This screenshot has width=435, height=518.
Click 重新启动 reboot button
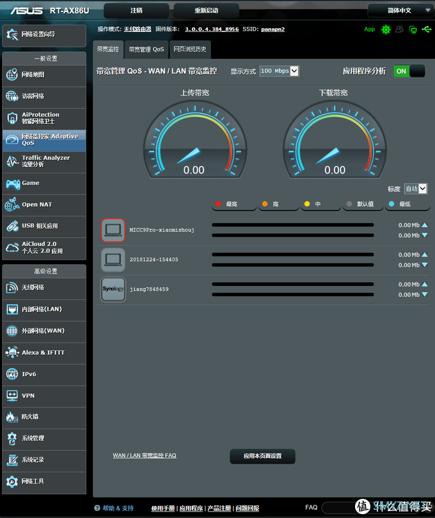pyautogui.click(x=206, y=11)
